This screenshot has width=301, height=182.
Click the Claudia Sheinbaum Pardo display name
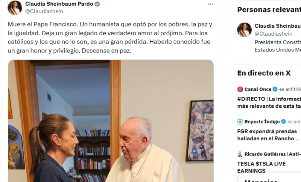tap(59, 4)
